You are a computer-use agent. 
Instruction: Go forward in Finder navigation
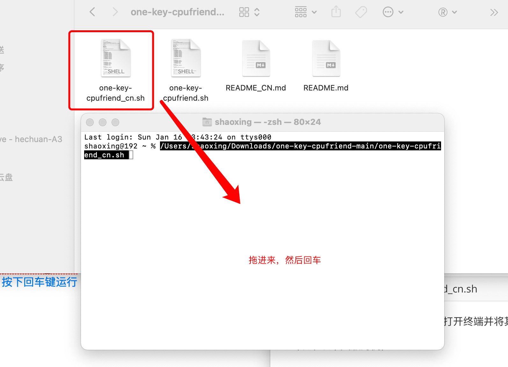115,12
